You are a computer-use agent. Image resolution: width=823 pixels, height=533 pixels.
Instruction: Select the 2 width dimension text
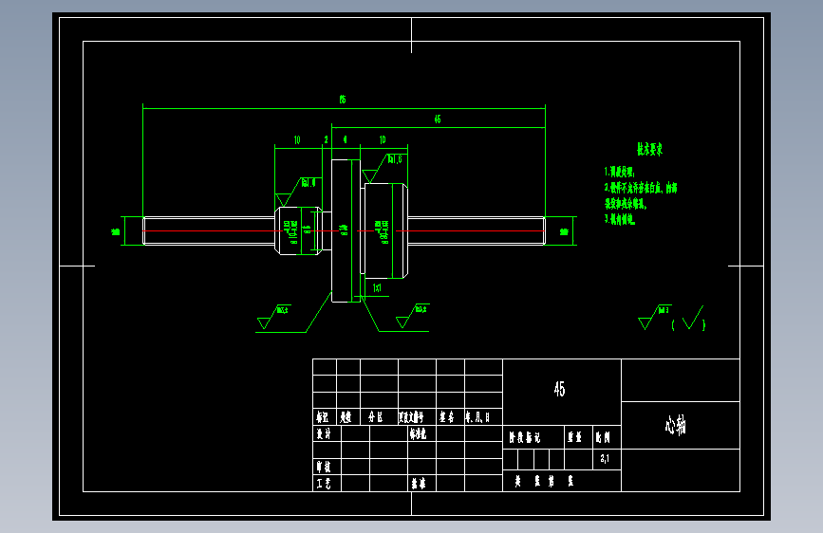[326, 140]
